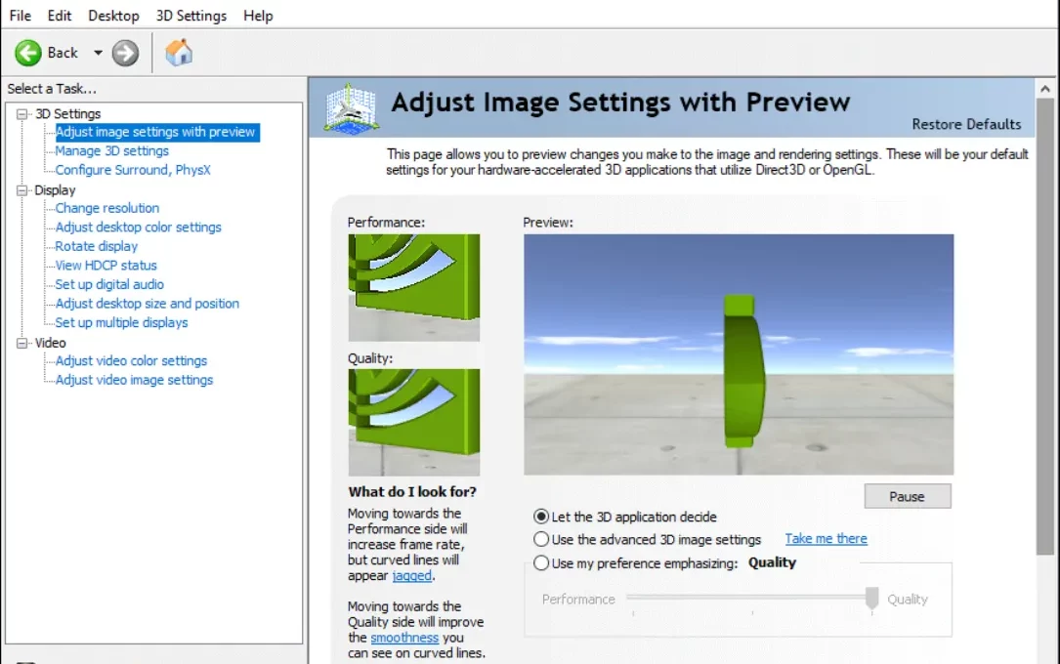Viewport: 1060px width, 664px height.
Task: Click the What do I look for? heading
Action: pos(412,492)
